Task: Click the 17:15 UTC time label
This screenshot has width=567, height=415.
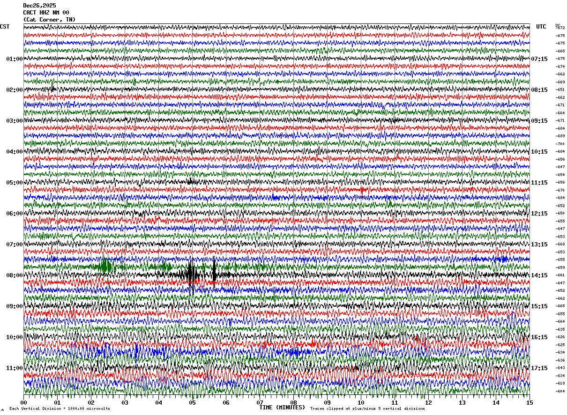Action: 539,368
